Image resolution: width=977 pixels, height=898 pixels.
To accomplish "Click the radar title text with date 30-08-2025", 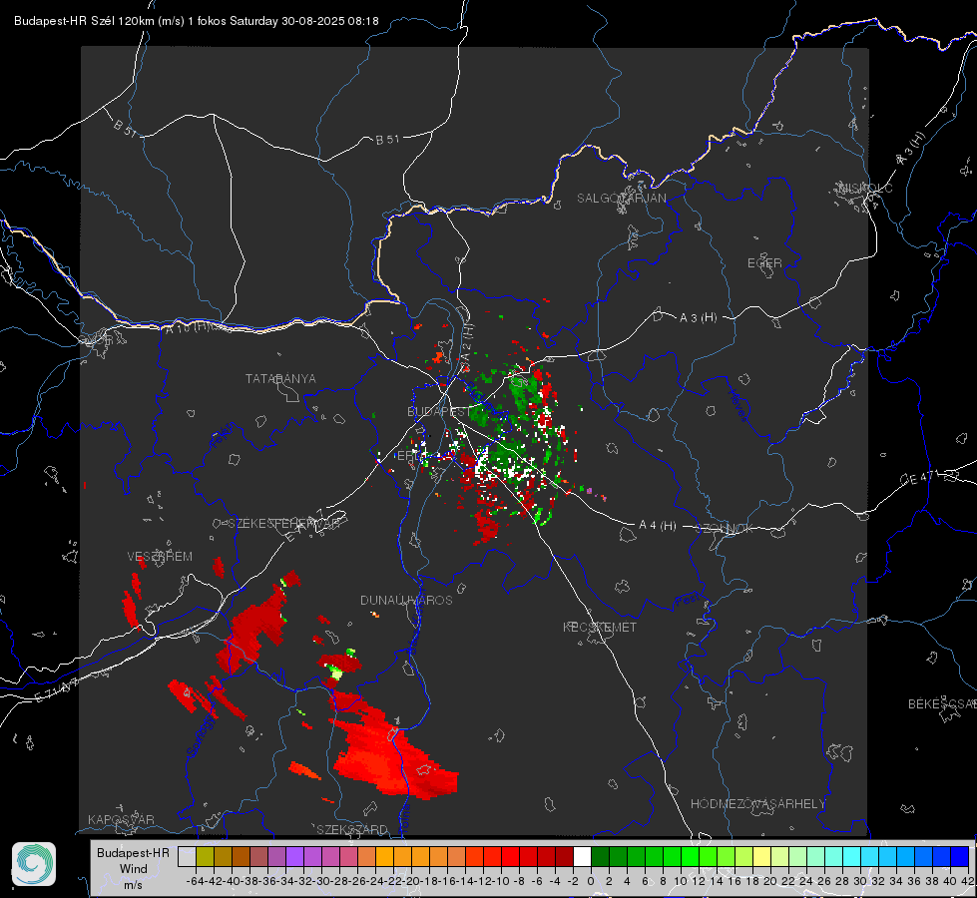I will tap(197, 21).
